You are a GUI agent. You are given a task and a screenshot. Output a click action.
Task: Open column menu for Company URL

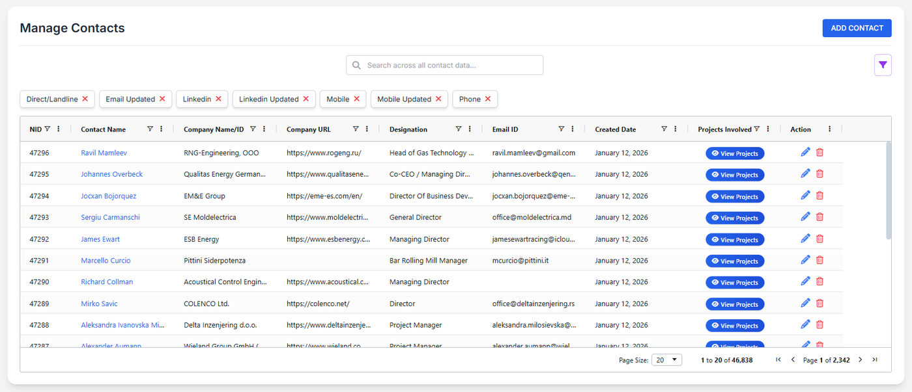[x=367, y=129]
